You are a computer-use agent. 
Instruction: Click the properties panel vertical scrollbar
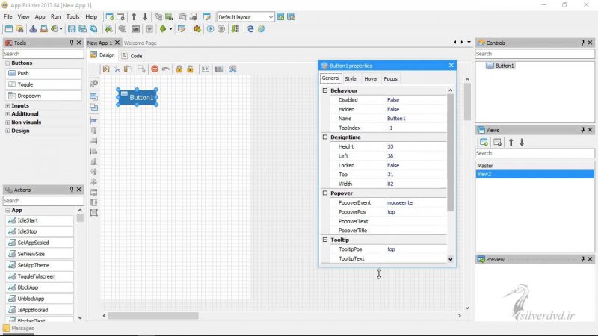450,149
